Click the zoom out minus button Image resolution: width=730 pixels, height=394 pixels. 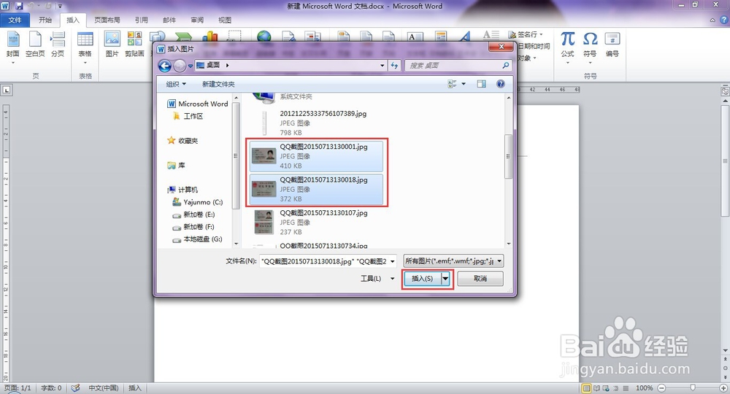tap(661, 388)
